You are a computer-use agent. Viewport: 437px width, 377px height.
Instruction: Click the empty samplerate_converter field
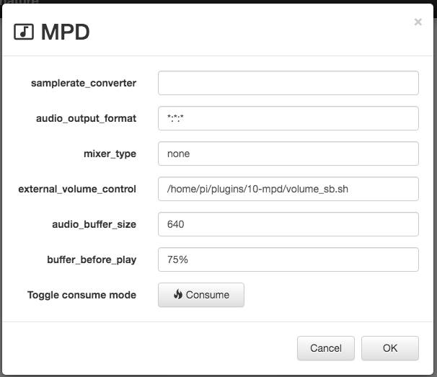pos(288,83)
